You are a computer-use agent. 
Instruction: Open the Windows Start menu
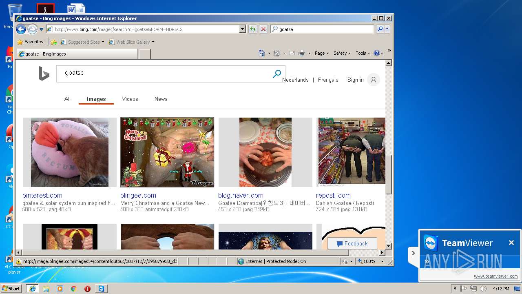pos(11,288)
